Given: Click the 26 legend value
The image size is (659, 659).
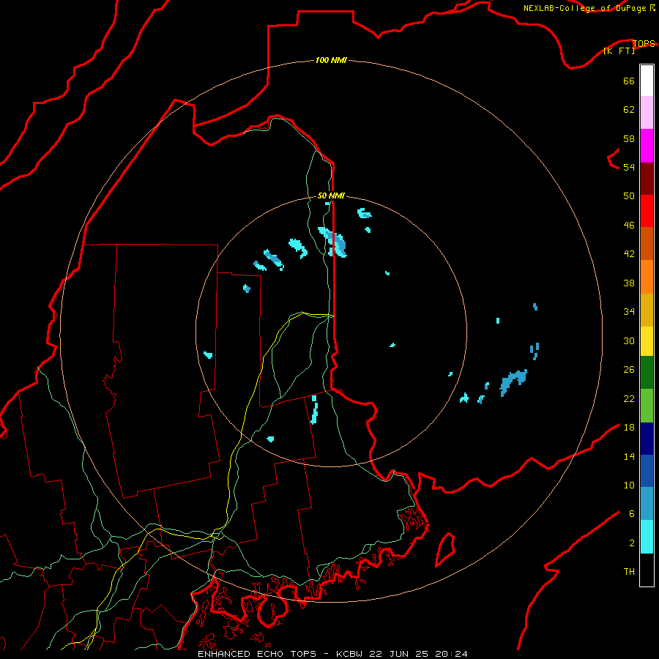Looking at the screenshot, I should [x=629, y=370].
